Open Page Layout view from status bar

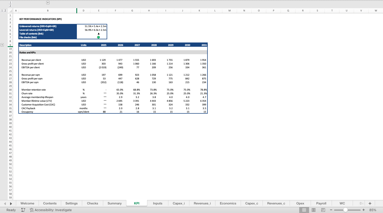(x=313, y=210)
